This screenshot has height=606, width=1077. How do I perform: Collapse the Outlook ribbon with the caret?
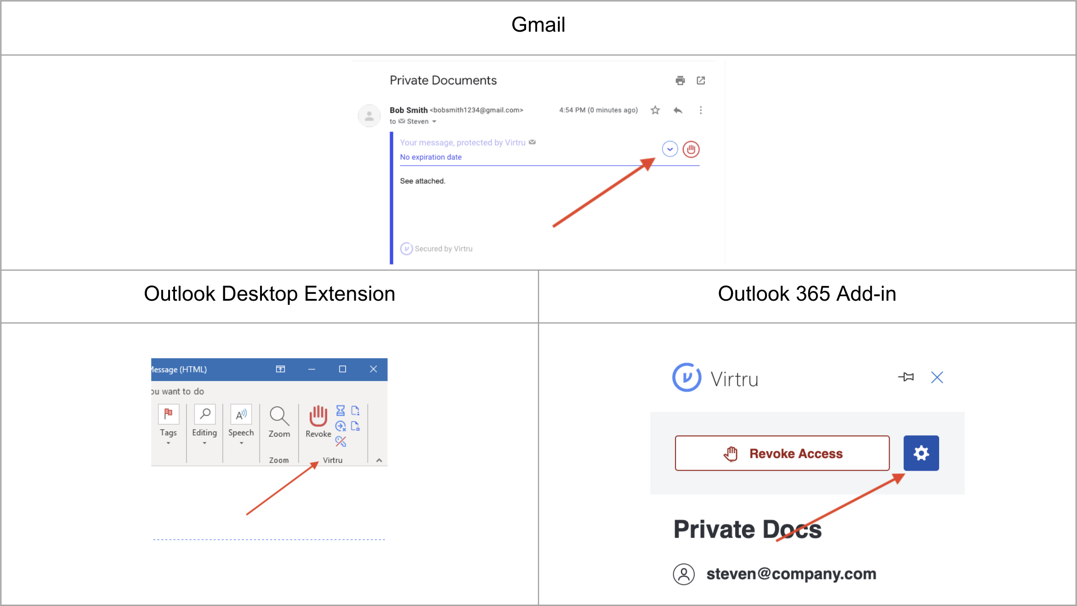pyautogui.click(x=379, y=460)
